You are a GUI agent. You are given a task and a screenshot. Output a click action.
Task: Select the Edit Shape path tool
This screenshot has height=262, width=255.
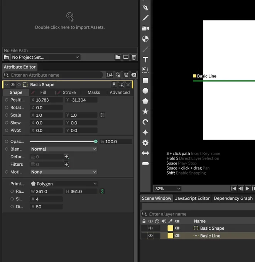pyautogui.click(x=145, y=70)
